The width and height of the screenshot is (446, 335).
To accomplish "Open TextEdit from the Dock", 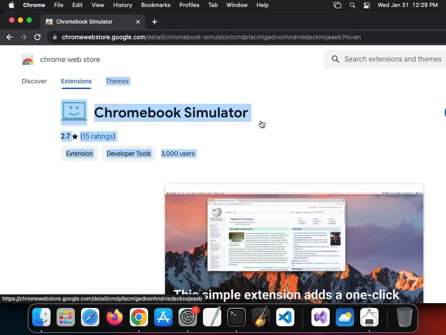I will click(x=212, y=317).
